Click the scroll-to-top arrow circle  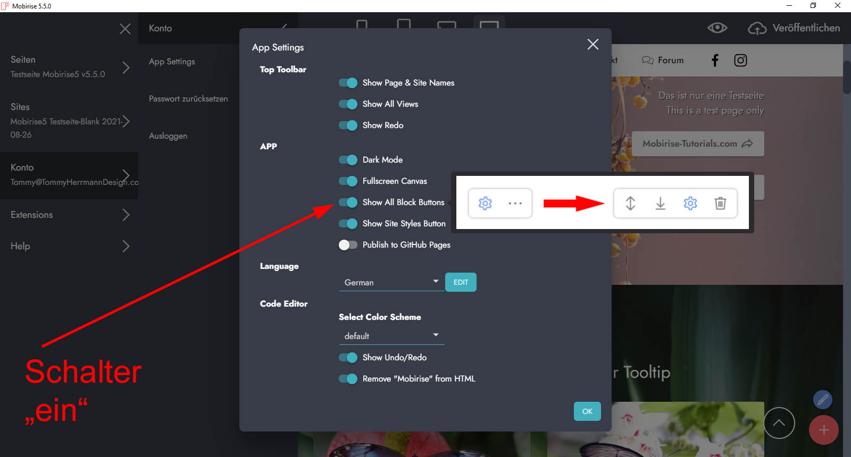click(779, 423)
